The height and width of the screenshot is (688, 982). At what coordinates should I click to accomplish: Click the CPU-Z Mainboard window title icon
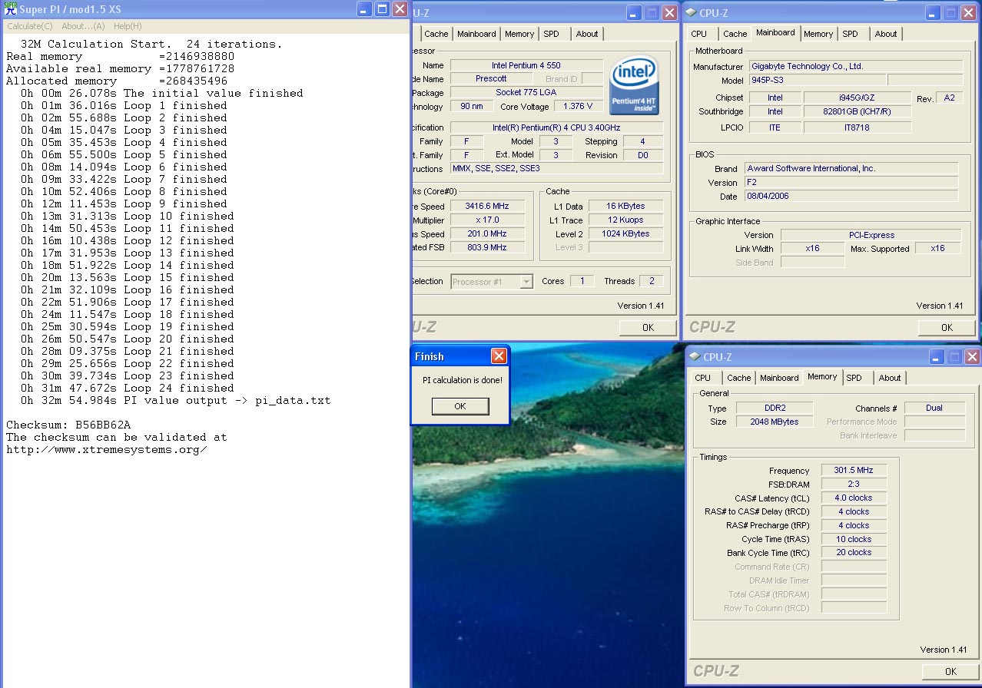pyautogui.click(x=692, y=12)
